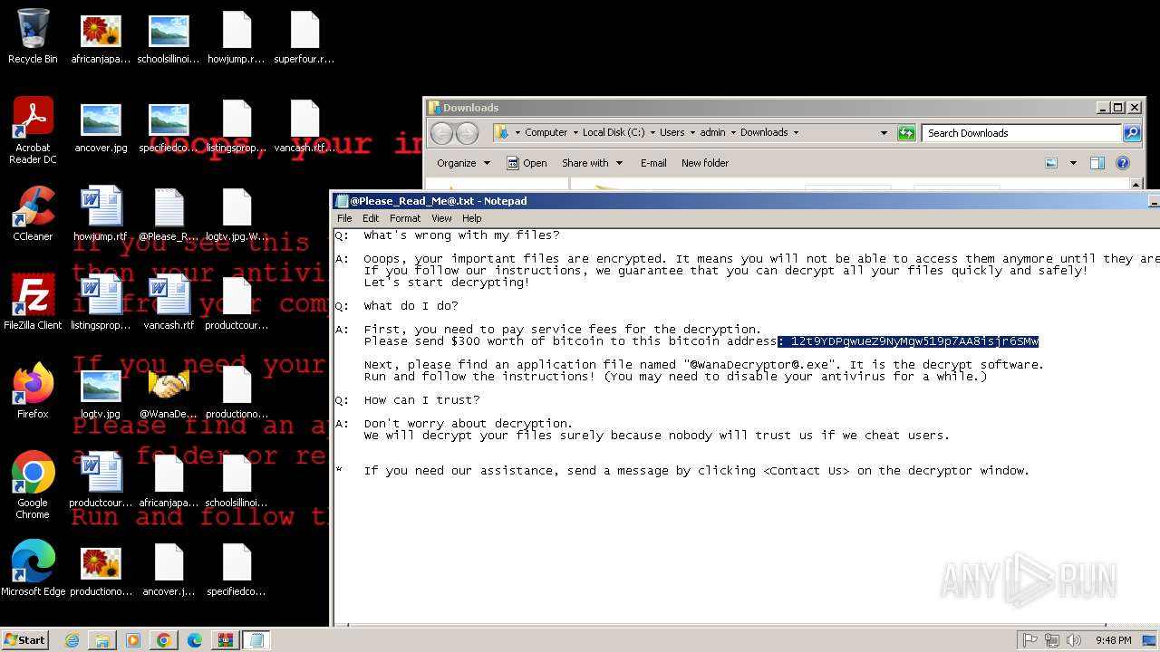Select the superfour.r... file icon
The image size is (1160, 652).
pyautogui.click(x=304, y=36)
